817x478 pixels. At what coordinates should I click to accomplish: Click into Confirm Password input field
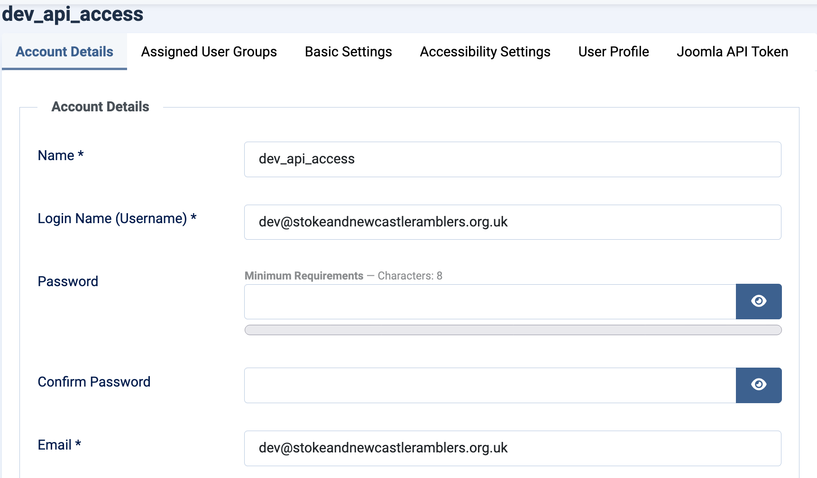(x=490, y=385)
